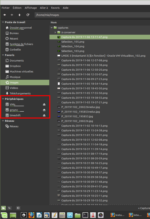The image size is (150, 219).
Task: Open the Corbeille trash
Action: coord(15,50)
